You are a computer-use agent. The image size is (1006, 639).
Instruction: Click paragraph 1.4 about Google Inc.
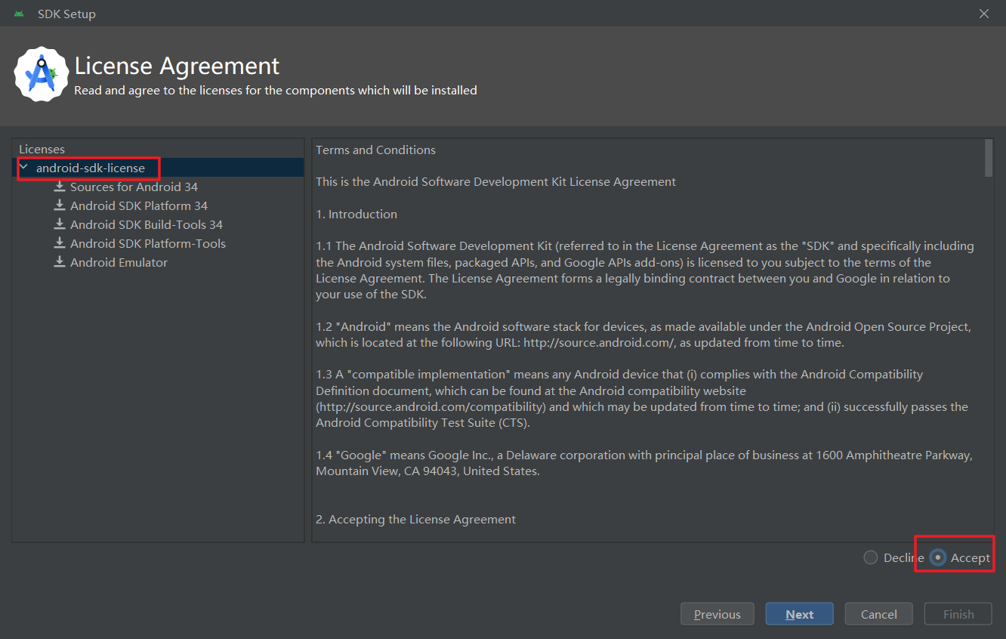point(644,463)
